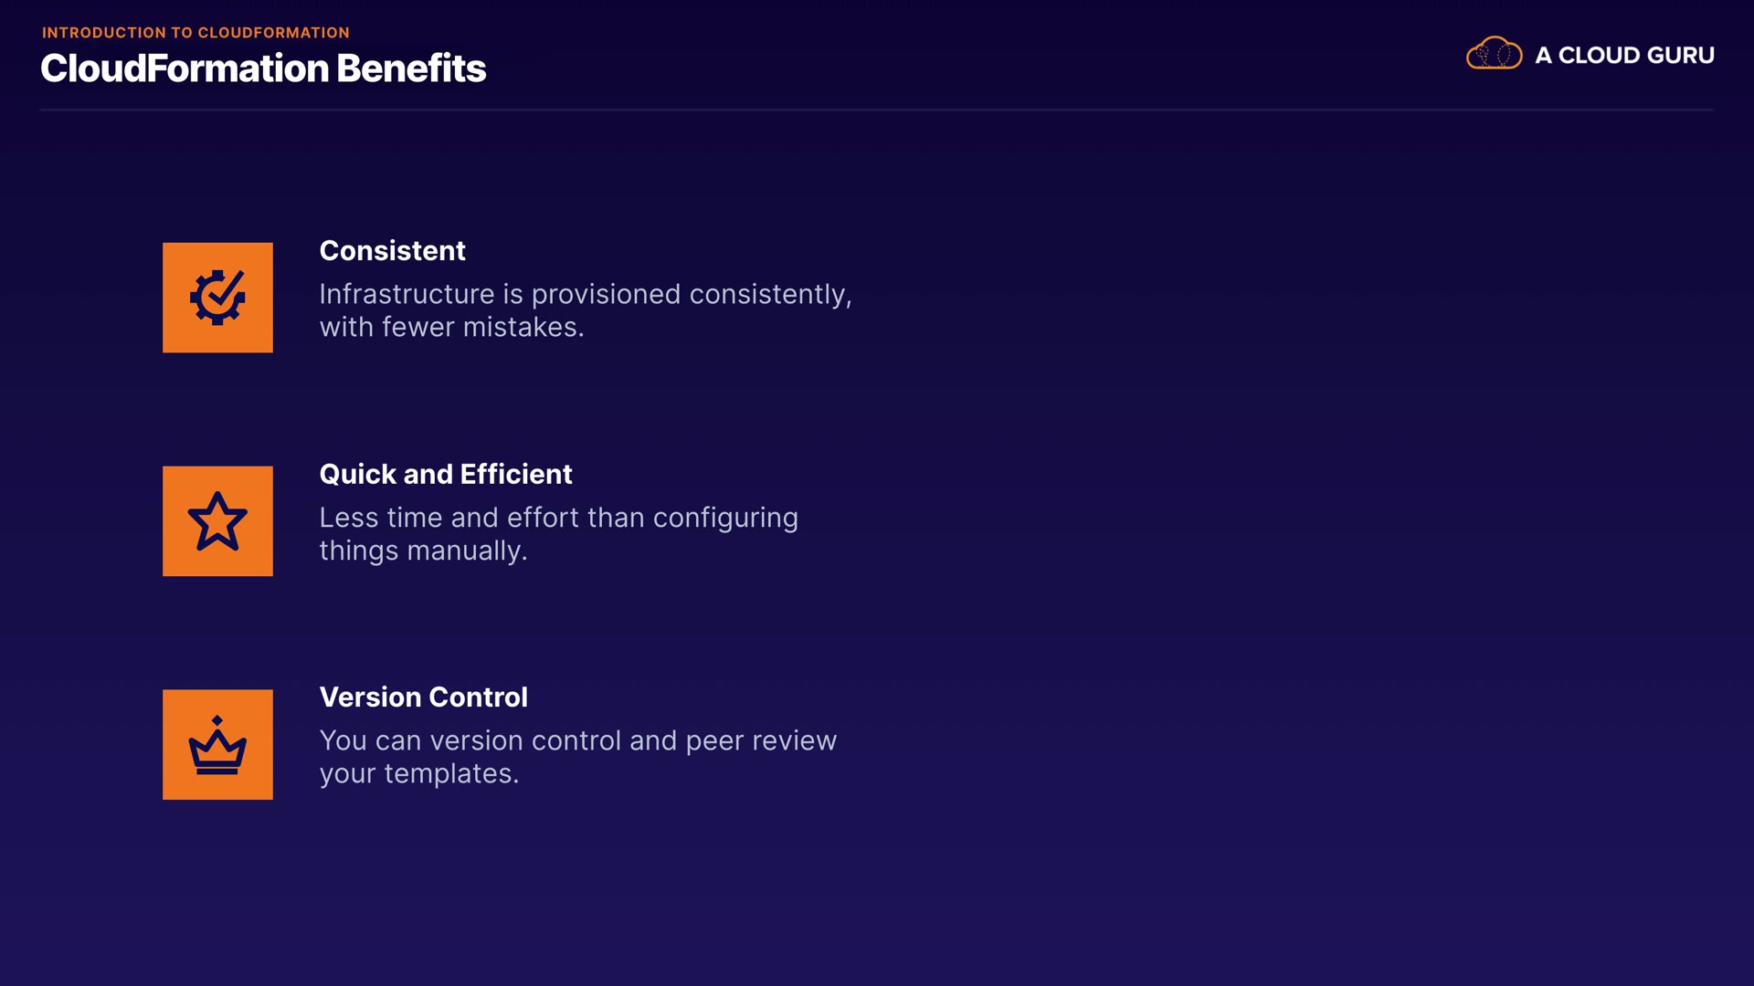The width and height of the screenshot is (1754, 986).
Task: Click the crown icon tile
Action: tap(217, 745)
